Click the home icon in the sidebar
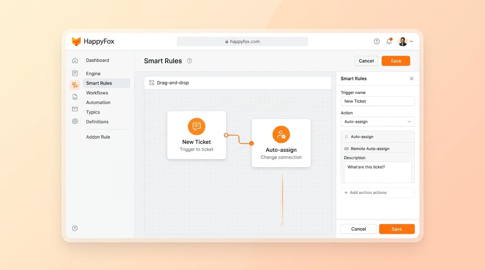 pyautogui.click(x=75, y=60)
